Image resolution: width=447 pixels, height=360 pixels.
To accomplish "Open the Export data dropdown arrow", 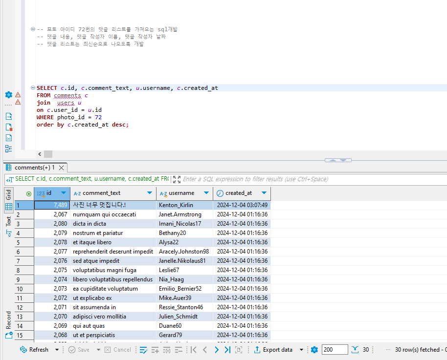I will click(301, 350).
